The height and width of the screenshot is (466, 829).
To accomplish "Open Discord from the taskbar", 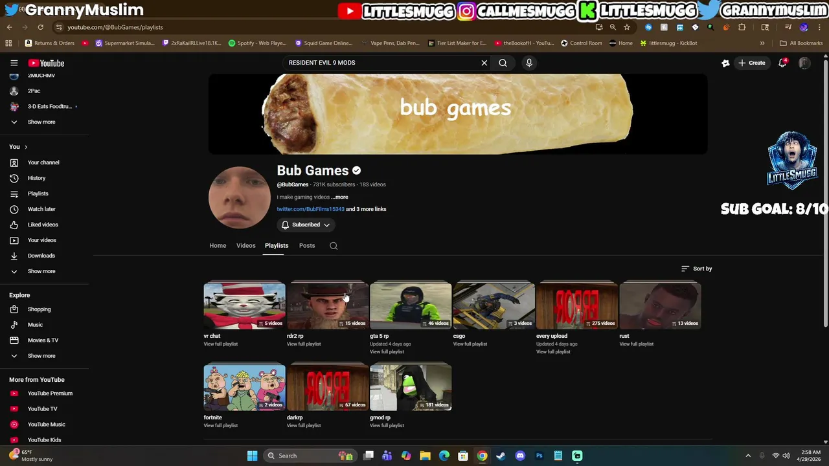I will click(520, 456).
